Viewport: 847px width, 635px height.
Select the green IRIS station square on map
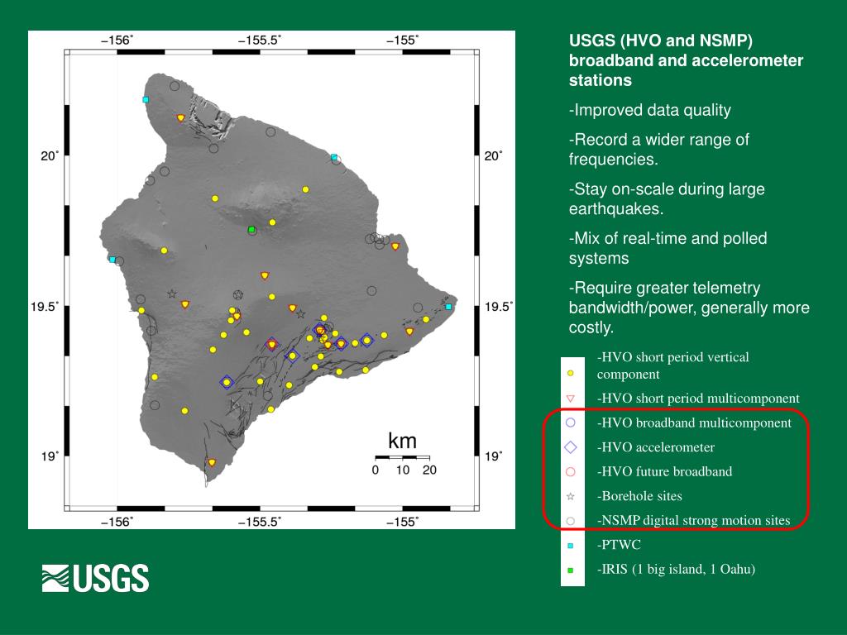click(251, 230)
